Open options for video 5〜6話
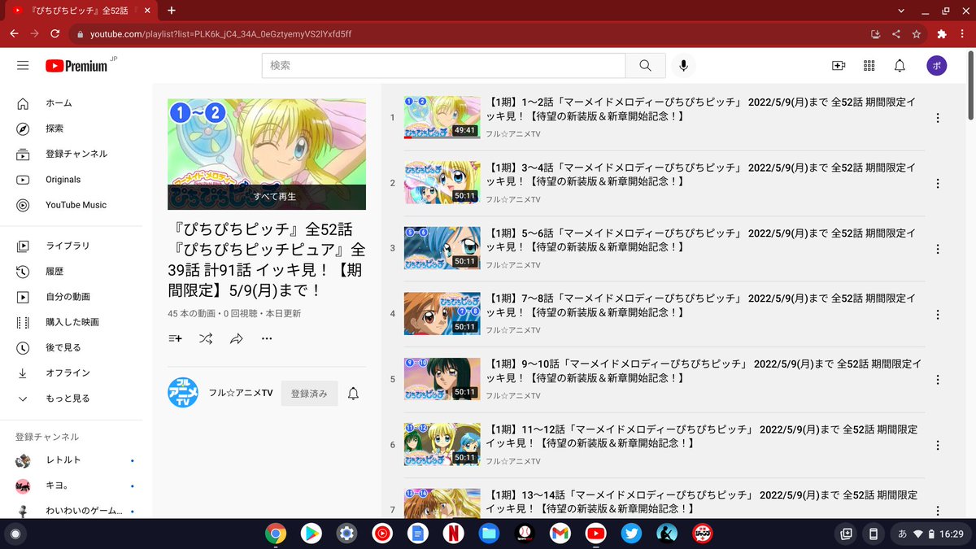Viewport: 976px width, 549px height. point(937,249)
